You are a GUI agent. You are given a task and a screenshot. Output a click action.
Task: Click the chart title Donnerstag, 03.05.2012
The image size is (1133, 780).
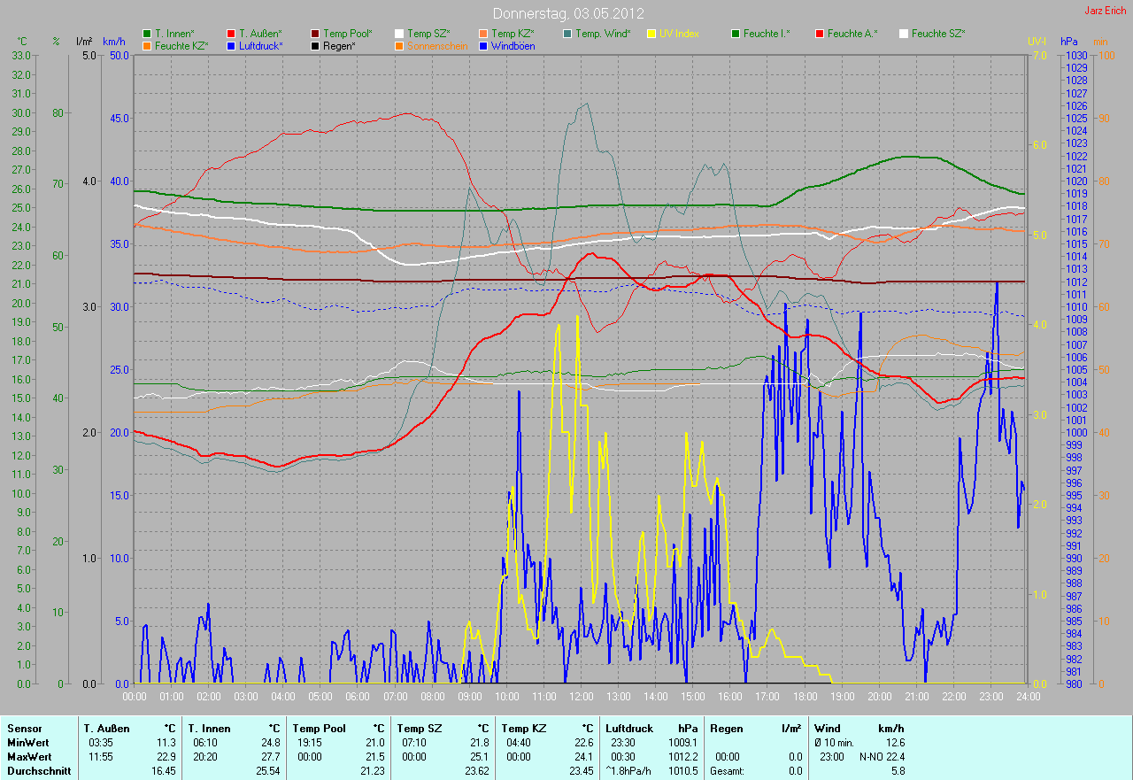(x=567, y=13)
